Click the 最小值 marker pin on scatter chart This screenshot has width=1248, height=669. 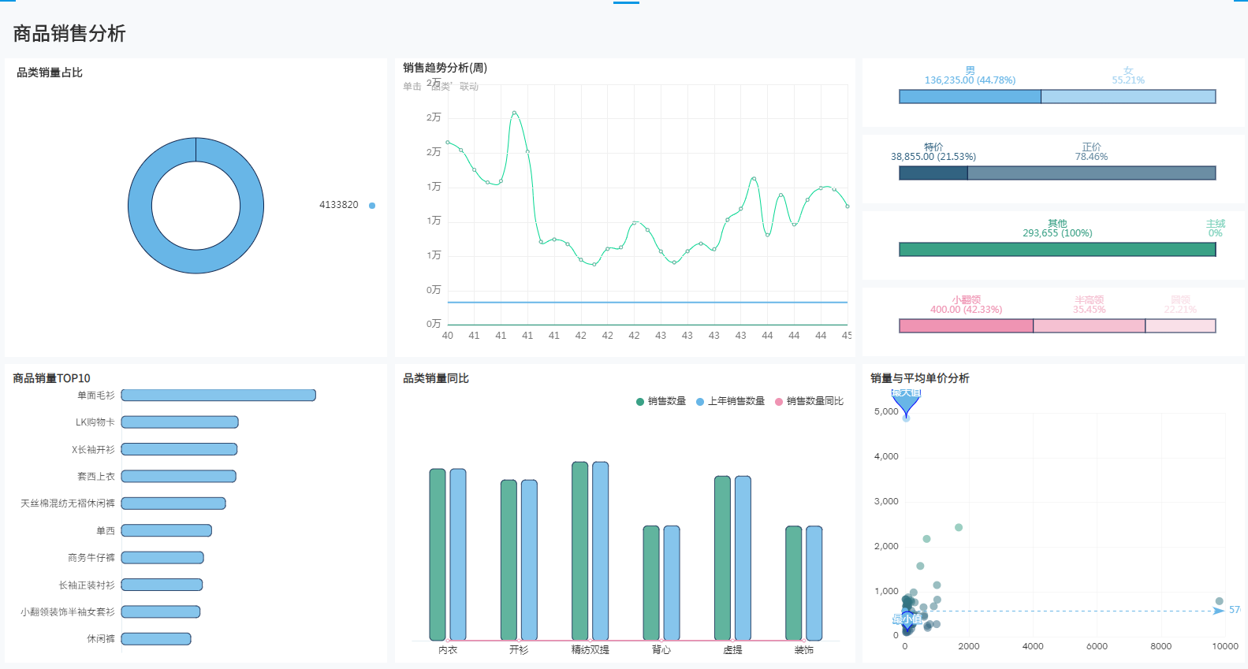[907, 620]
